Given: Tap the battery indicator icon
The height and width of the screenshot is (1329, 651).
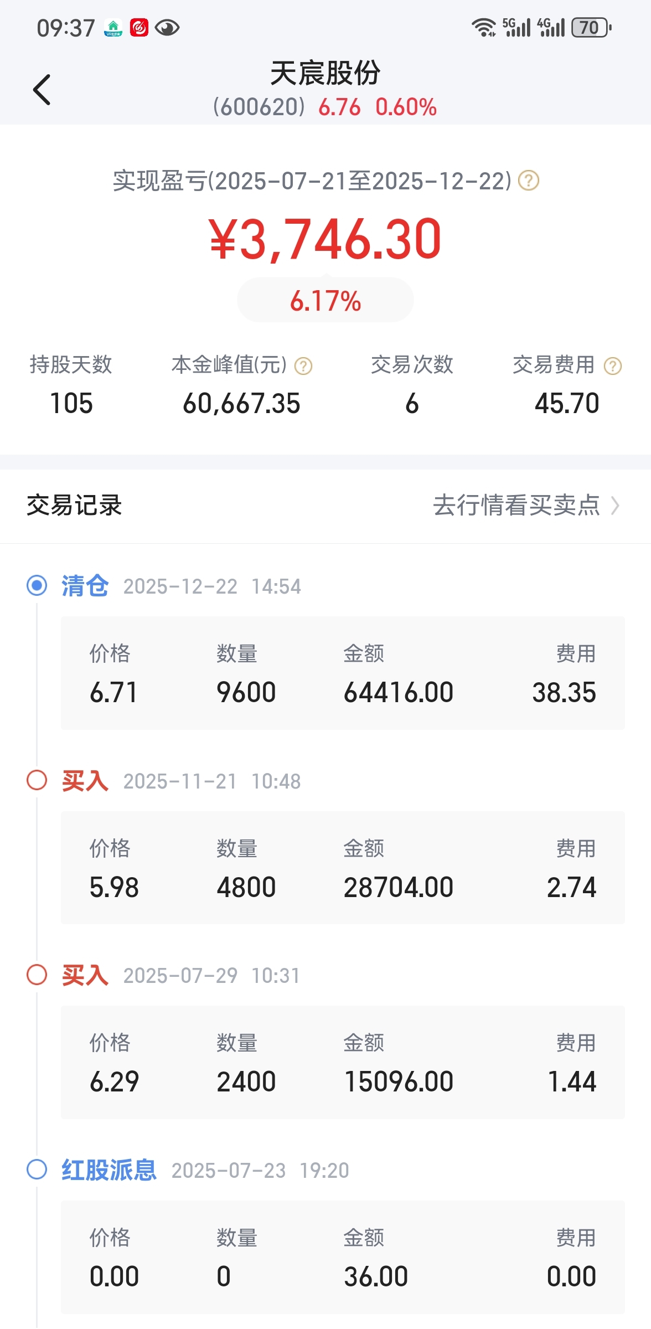Looking at the screenshot, I should coord(591,27).
